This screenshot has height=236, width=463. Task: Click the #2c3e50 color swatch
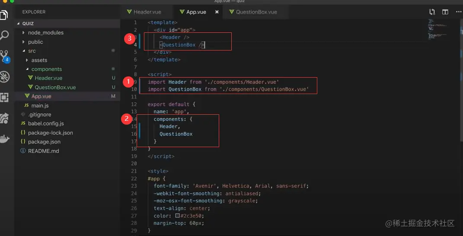(x=178, y=216)
